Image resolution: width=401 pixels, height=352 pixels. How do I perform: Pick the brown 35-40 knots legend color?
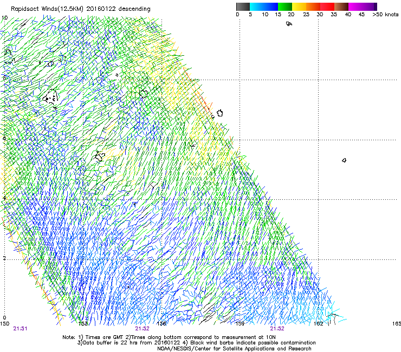coord(341,6)
